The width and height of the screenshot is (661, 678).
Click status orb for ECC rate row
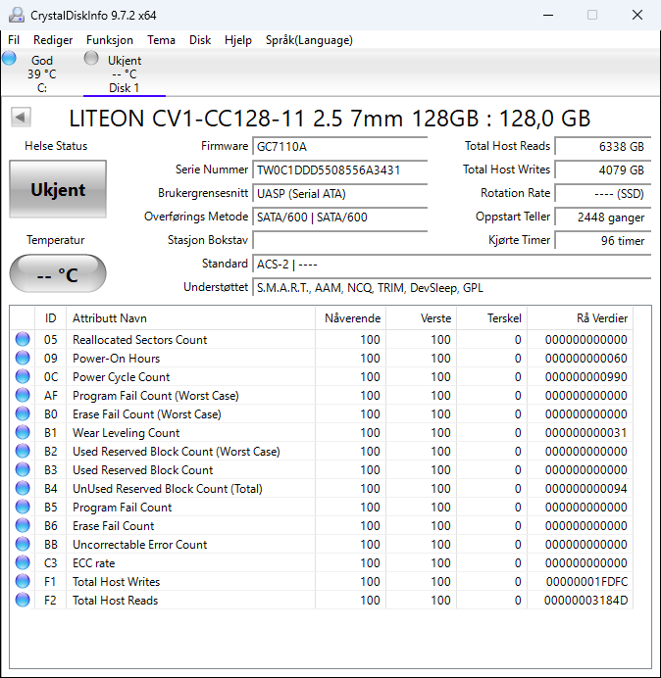(x=23, y=562)
